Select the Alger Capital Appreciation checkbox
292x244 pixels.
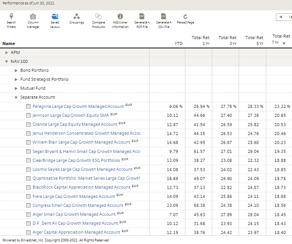pos(28,232)
